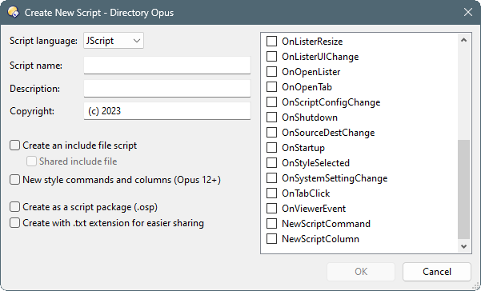Image resolution: width=481 pixels, height=291 pixels.
Task: Click the Cancel button
Action: pos(437,272)
